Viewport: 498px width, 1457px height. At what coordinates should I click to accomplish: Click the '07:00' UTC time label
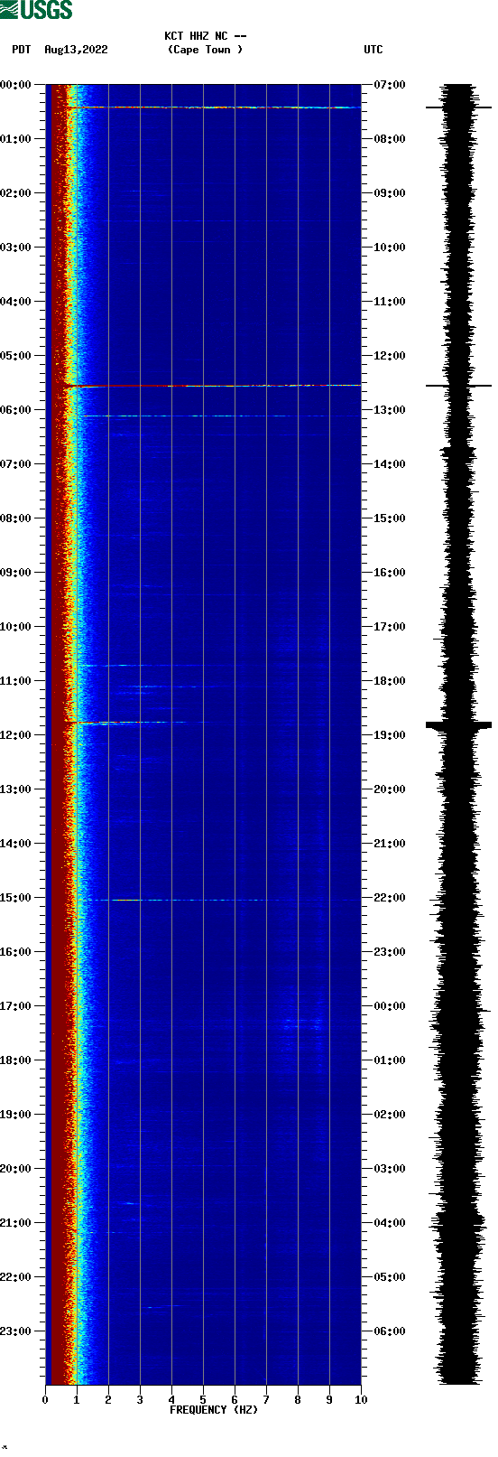(x=390, y=85)
